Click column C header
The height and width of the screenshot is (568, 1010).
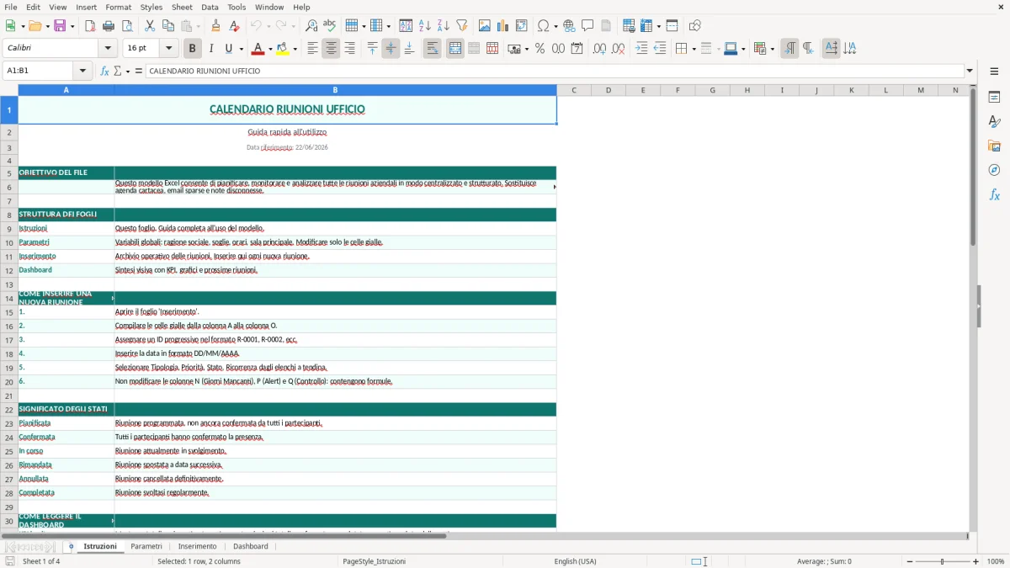pyautogui.click(x=574, y=90)
